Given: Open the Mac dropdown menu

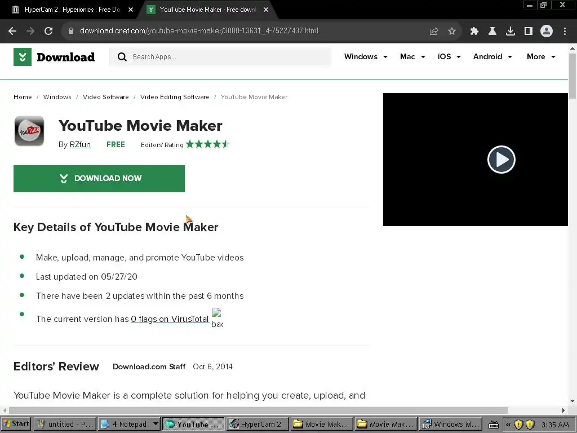Looking at the screenshot, I should 412,57.
